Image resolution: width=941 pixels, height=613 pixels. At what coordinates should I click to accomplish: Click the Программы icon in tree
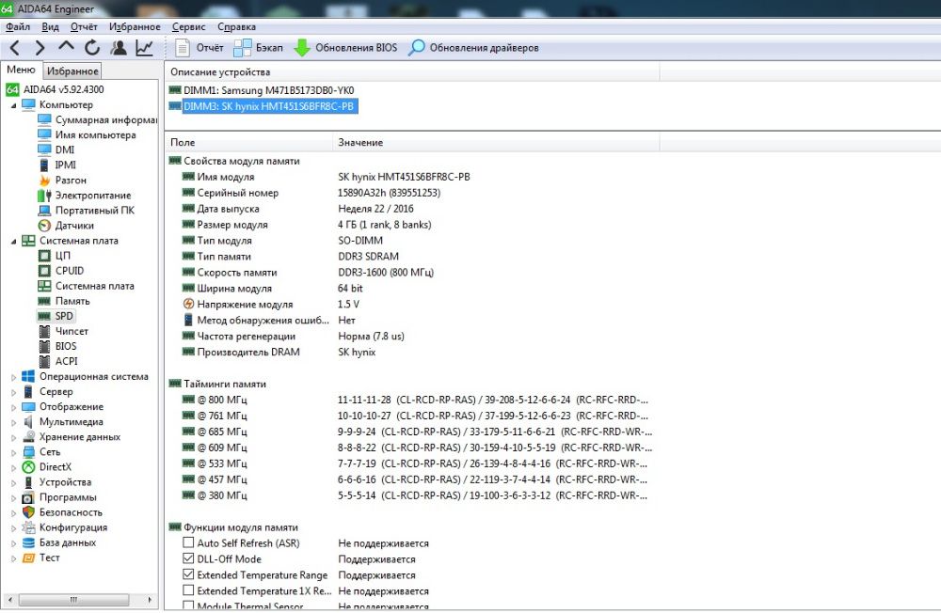tap(28, 497)
